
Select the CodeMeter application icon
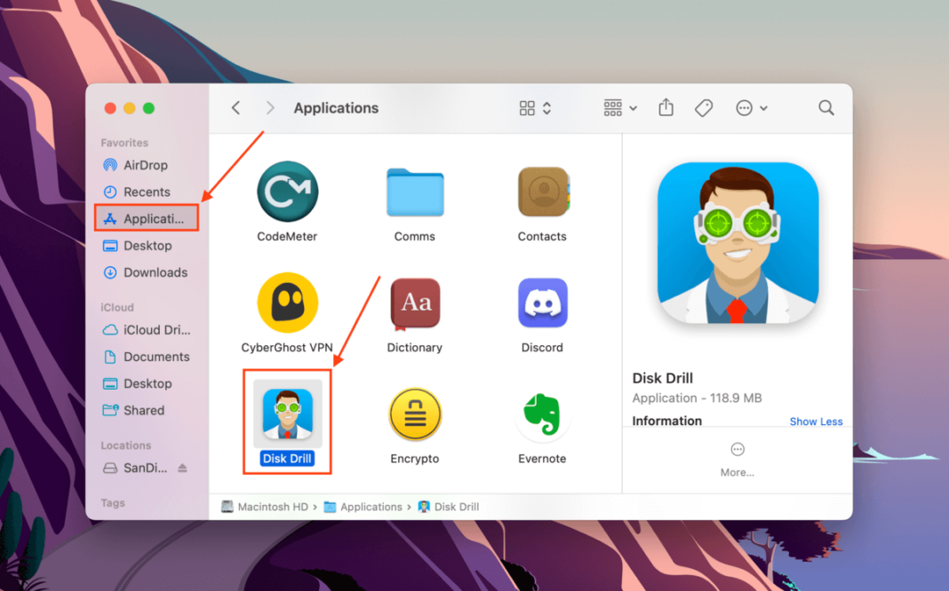pos(288,192)
